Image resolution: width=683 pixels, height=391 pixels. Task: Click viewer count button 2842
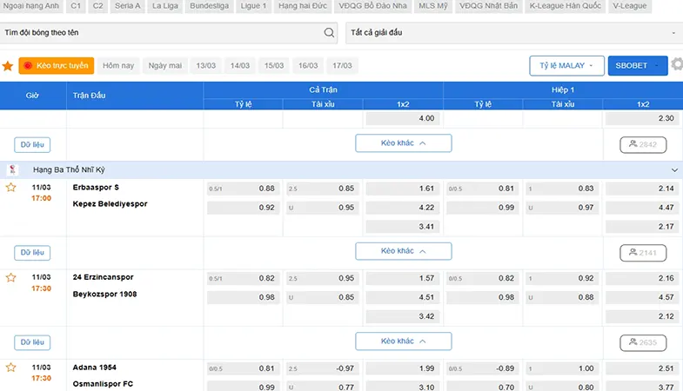click(643, 144)
